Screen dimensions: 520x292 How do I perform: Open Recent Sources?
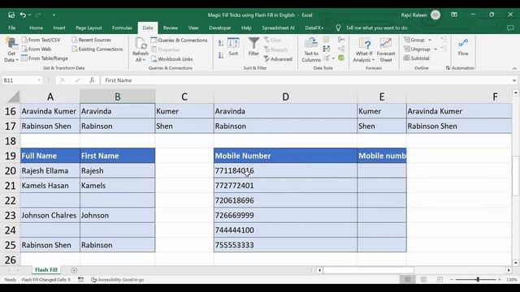92,40
